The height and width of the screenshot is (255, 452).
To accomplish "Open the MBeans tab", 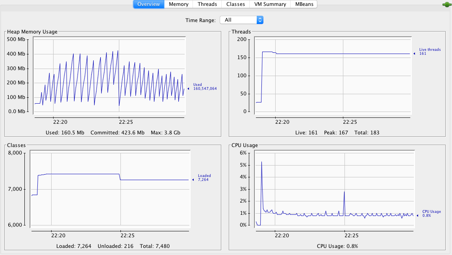I will point(304,4).
